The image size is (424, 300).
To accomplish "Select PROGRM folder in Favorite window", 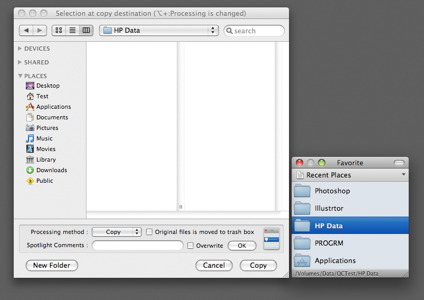I will (x=350, y=243).
